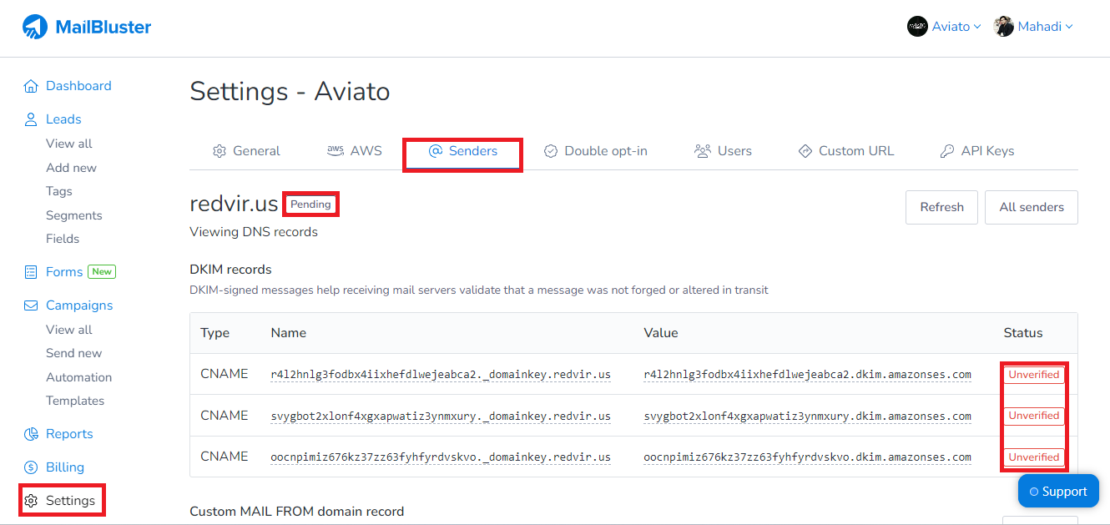The image size is (1110, 525).
Task: Open the Aviato account dropdown
Action: (x=951, y=26)
